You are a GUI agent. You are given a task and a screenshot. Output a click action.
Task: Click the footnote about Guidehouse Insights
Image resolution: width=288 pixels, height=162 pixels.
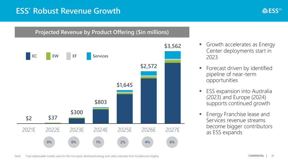pos(92,156)
